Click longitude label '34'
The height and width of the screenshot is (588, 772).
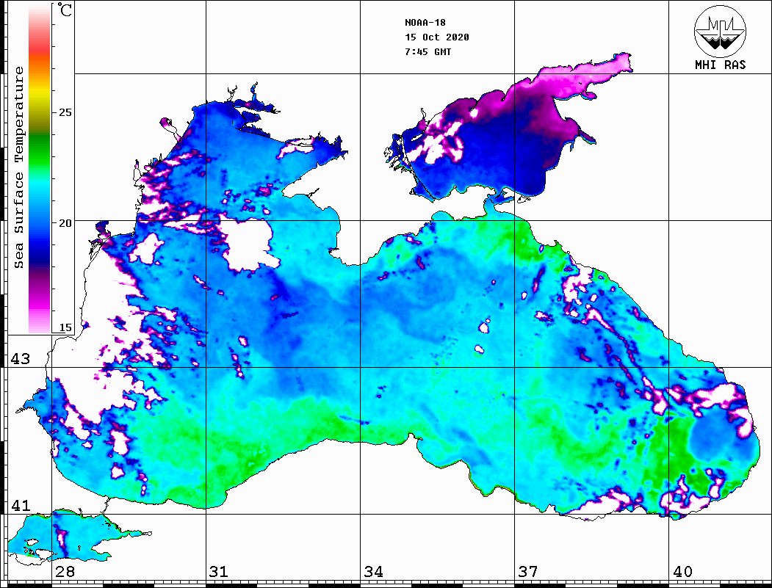[373, 572]
